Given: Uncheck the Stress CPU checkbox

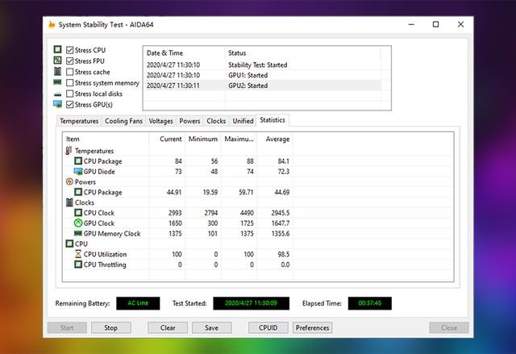Looking at the screenshot, I should point(70,50).
